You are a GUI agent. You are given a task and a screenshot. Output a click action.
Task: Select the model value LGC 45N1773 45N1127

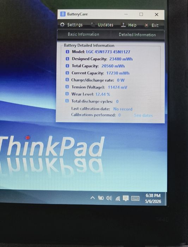[108, 52]
